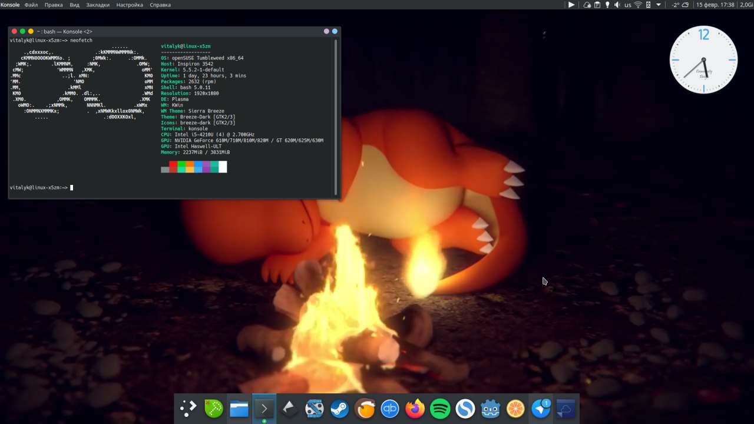
Task: Click the 'Resolution: 1920x1080' line
Action: pyautogui.click(x=190, y=93)
